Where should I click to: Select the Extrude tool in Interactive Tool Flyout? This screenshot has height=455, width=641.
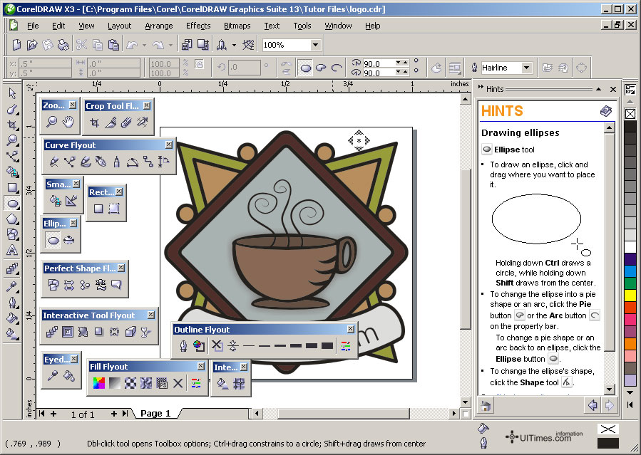tap(130, 332)
